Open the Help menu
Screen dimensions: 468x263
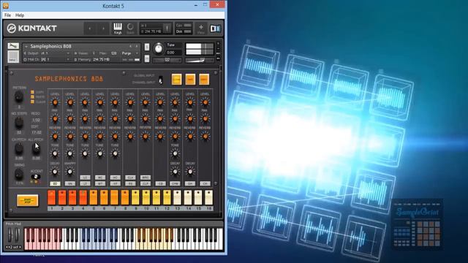(x=20, y=15)
